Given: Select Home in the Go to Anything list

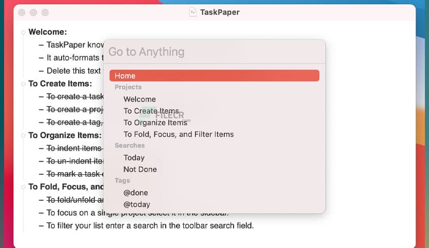Looking at the screenshot, I should tap(214, 76).
